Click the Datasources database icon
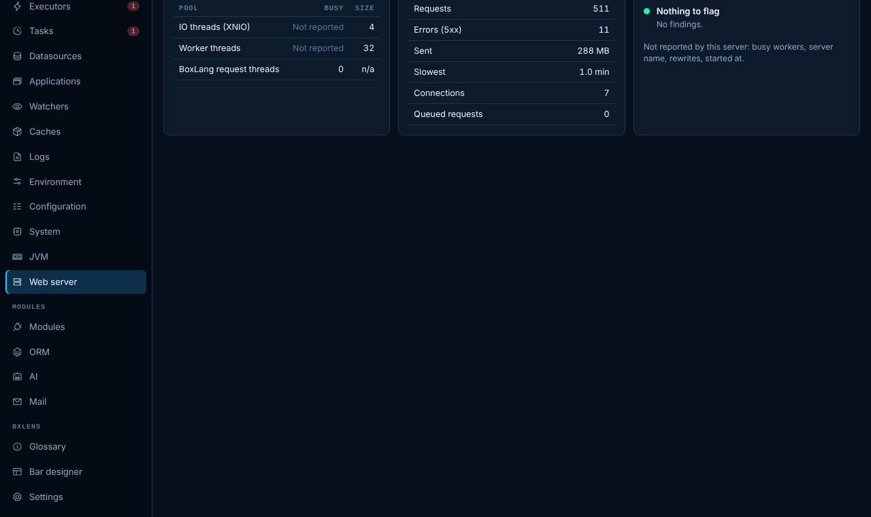 tap(18, 56)
